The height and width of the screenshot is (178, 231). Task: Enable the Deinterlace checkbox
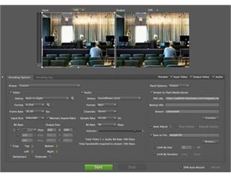click(x=10, y=156)
